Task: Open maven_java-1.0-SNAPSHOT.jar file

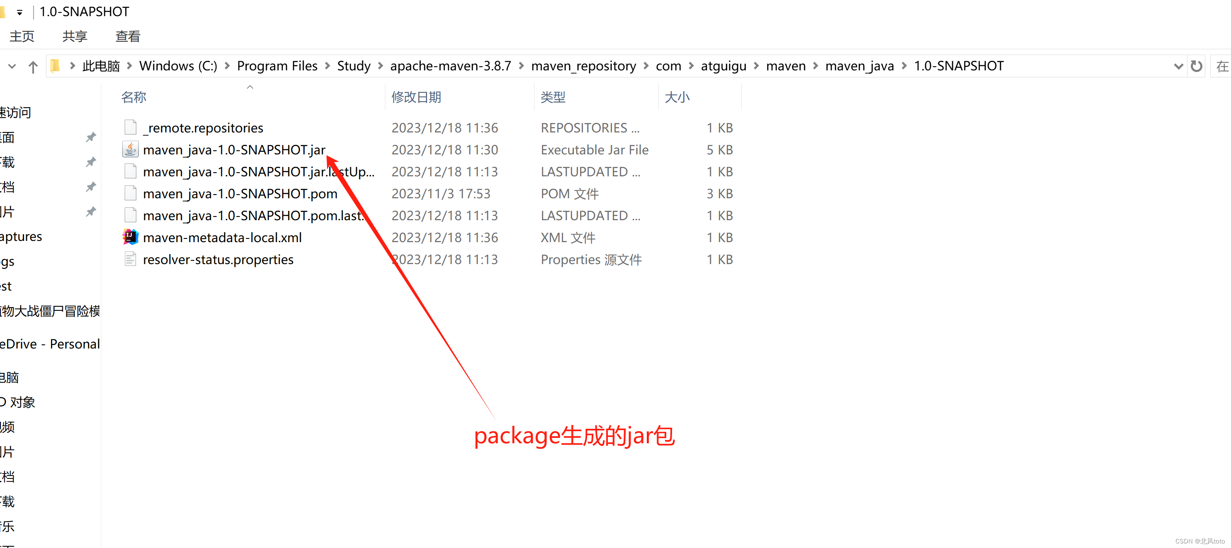Action: click(234, 149)
